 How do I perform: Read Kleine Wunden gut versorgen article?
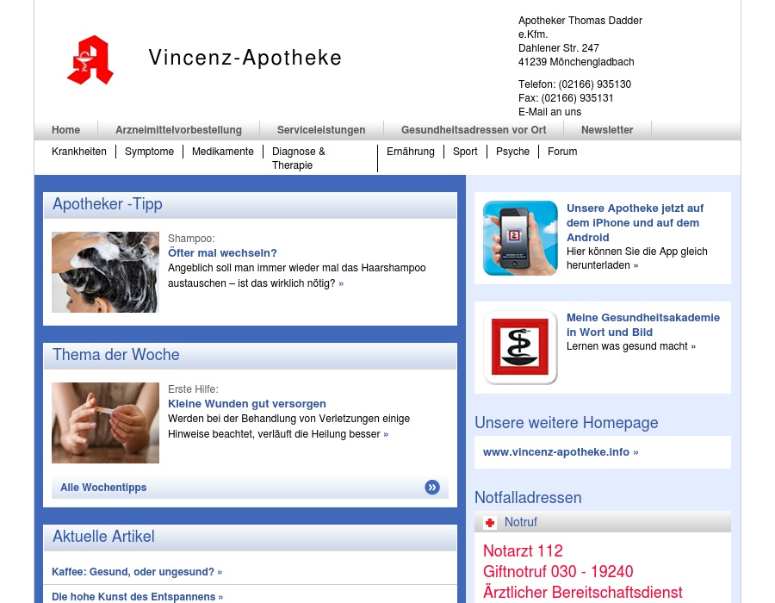[246, 404]
